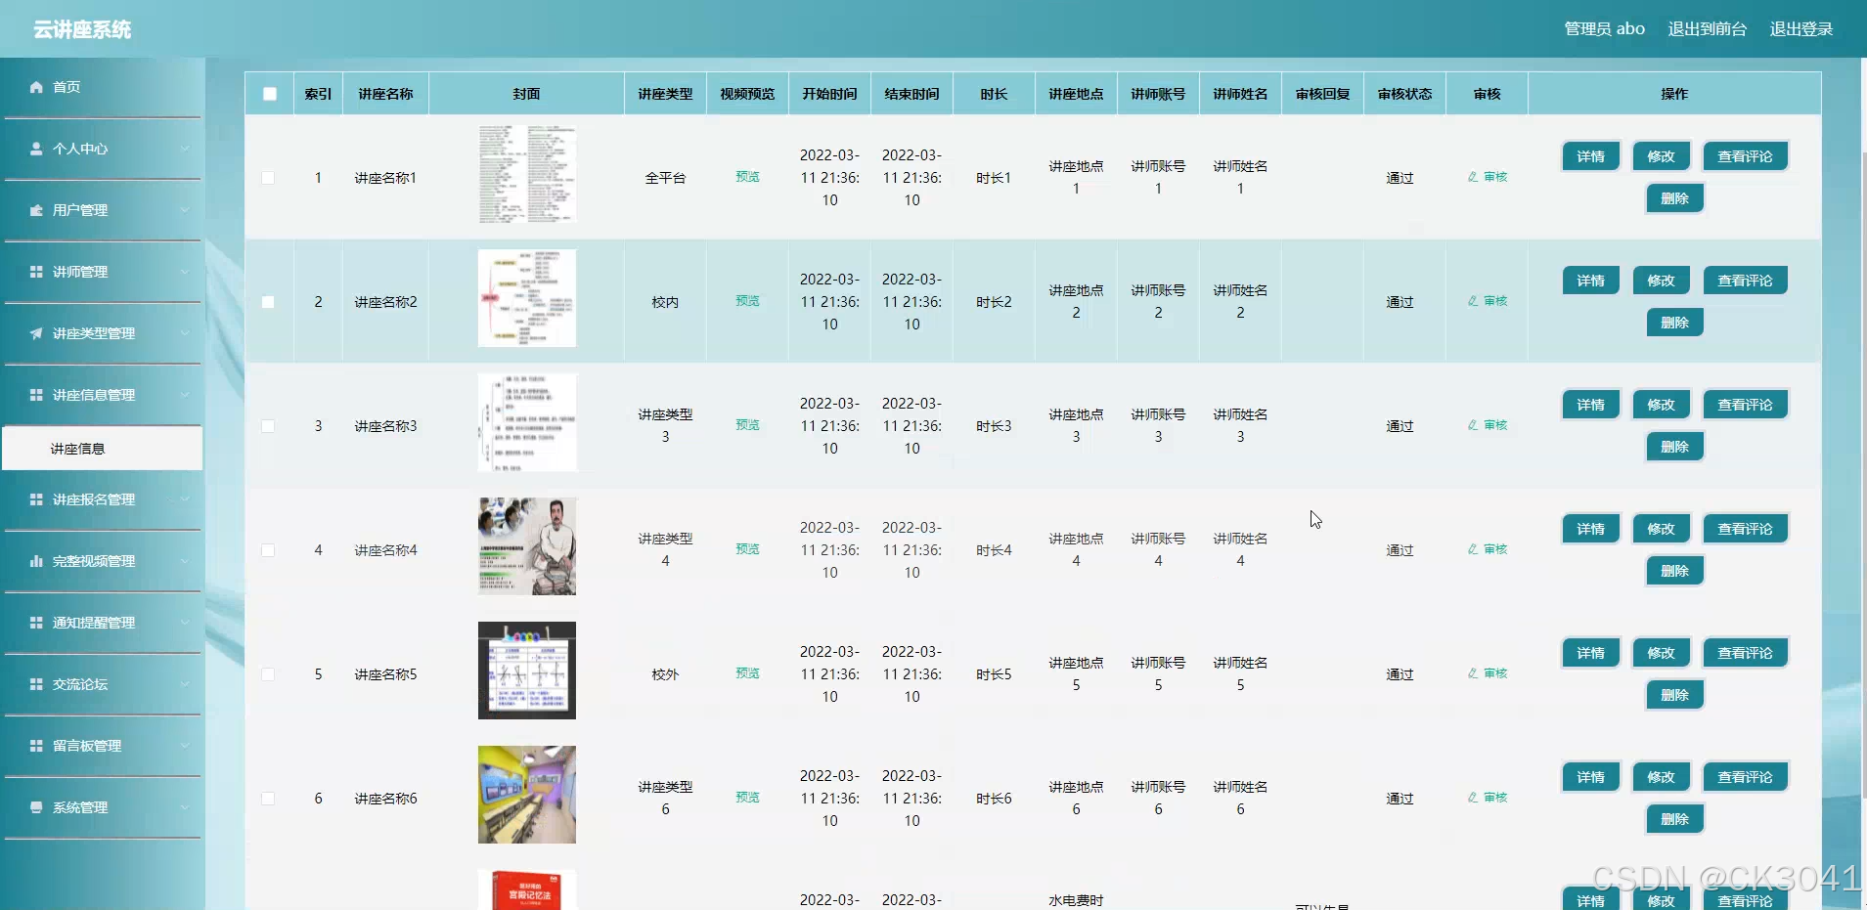Open the 首页 sidebar item
The image size is (1867, 910).
pyautogui.click(x=103, y=87)
